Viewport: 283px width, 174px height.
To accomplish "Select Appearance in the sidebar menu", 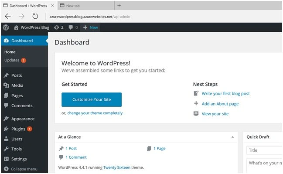I will [19, 119].
